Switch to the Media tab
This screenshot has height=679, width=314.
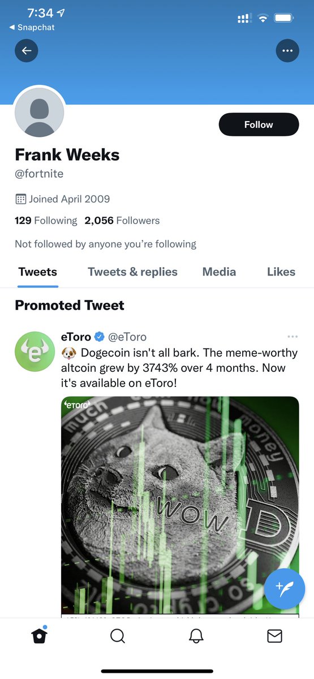click(x=219, y=272)
